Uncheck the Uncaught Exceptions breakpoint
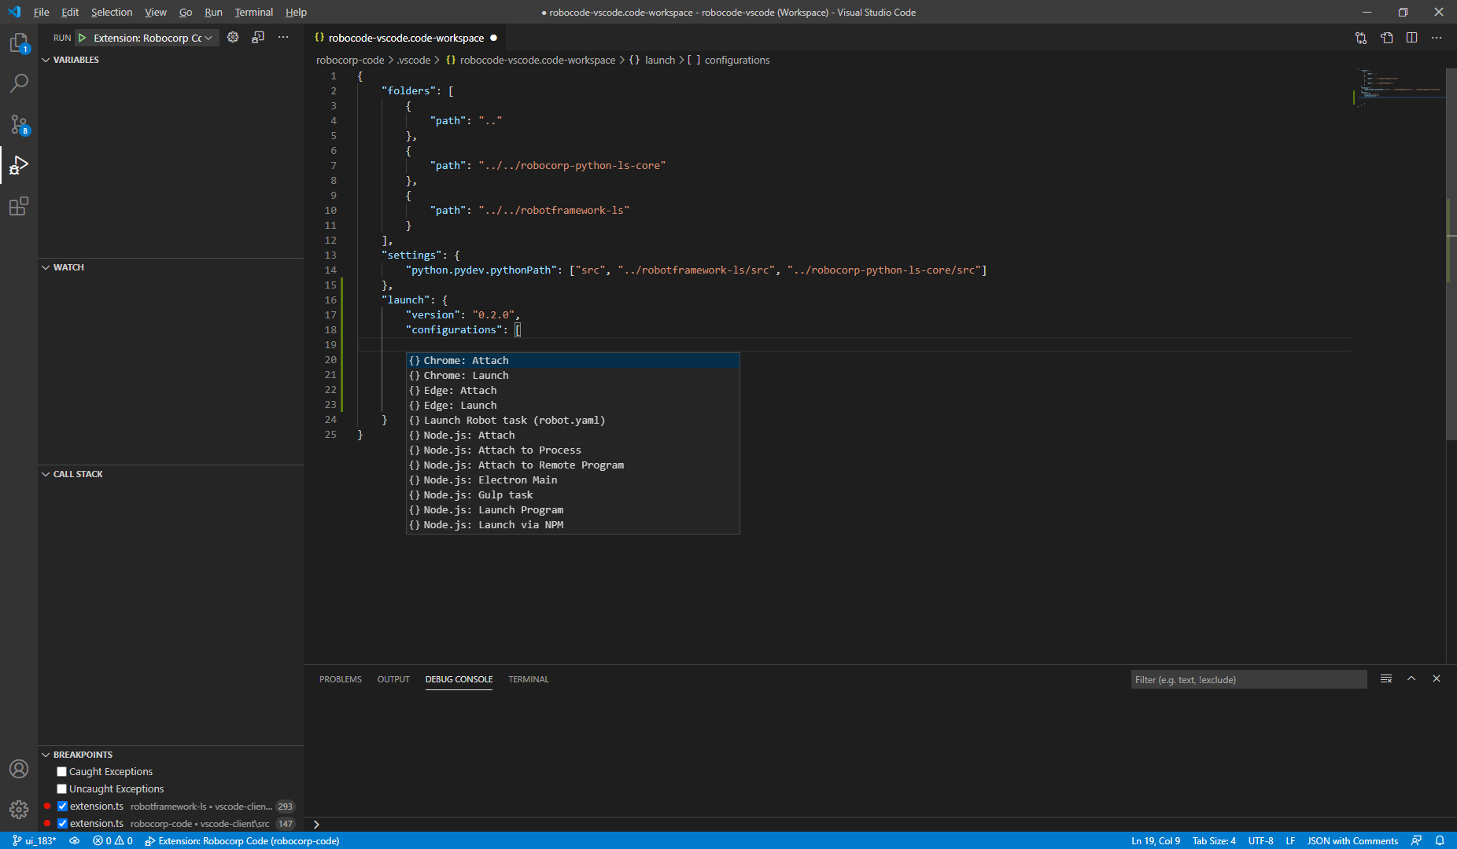Viewport: 1457px width, 849px height. pyautogui.click(x=61, y=788)
